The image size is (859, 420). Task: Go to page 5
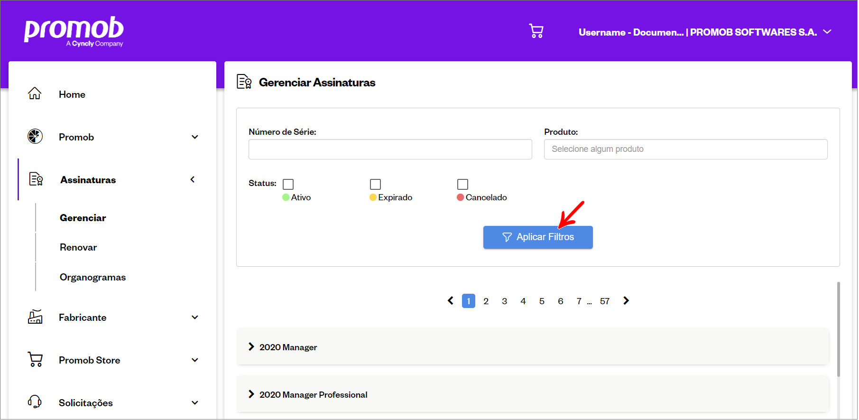[x=542, y=301]
